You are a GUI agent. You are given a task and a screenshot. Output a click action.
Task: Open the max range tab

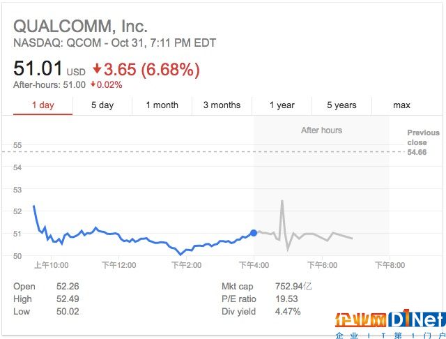(401, 105)
